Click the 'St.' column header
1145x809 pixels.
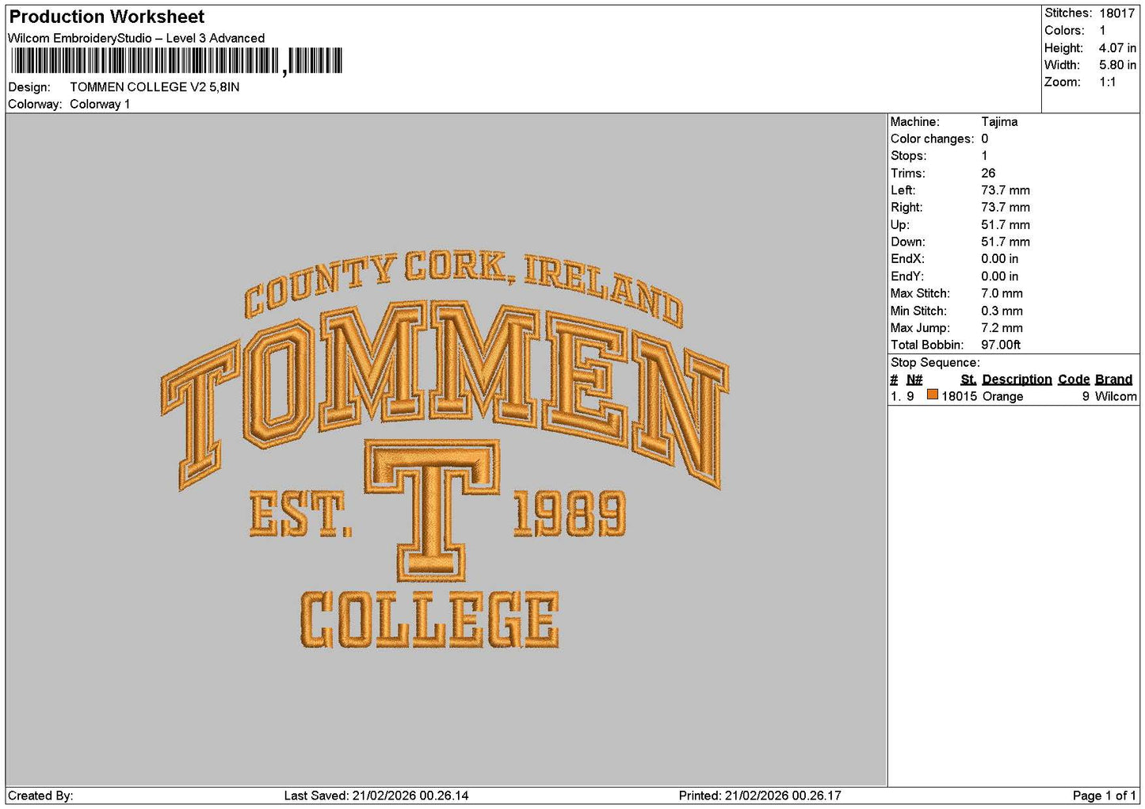coord(968,380)
